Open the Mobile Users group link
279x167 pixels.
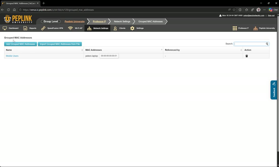pos(12,56)
